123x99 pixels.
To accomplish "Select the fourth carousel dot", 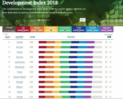I will [45, 20].
